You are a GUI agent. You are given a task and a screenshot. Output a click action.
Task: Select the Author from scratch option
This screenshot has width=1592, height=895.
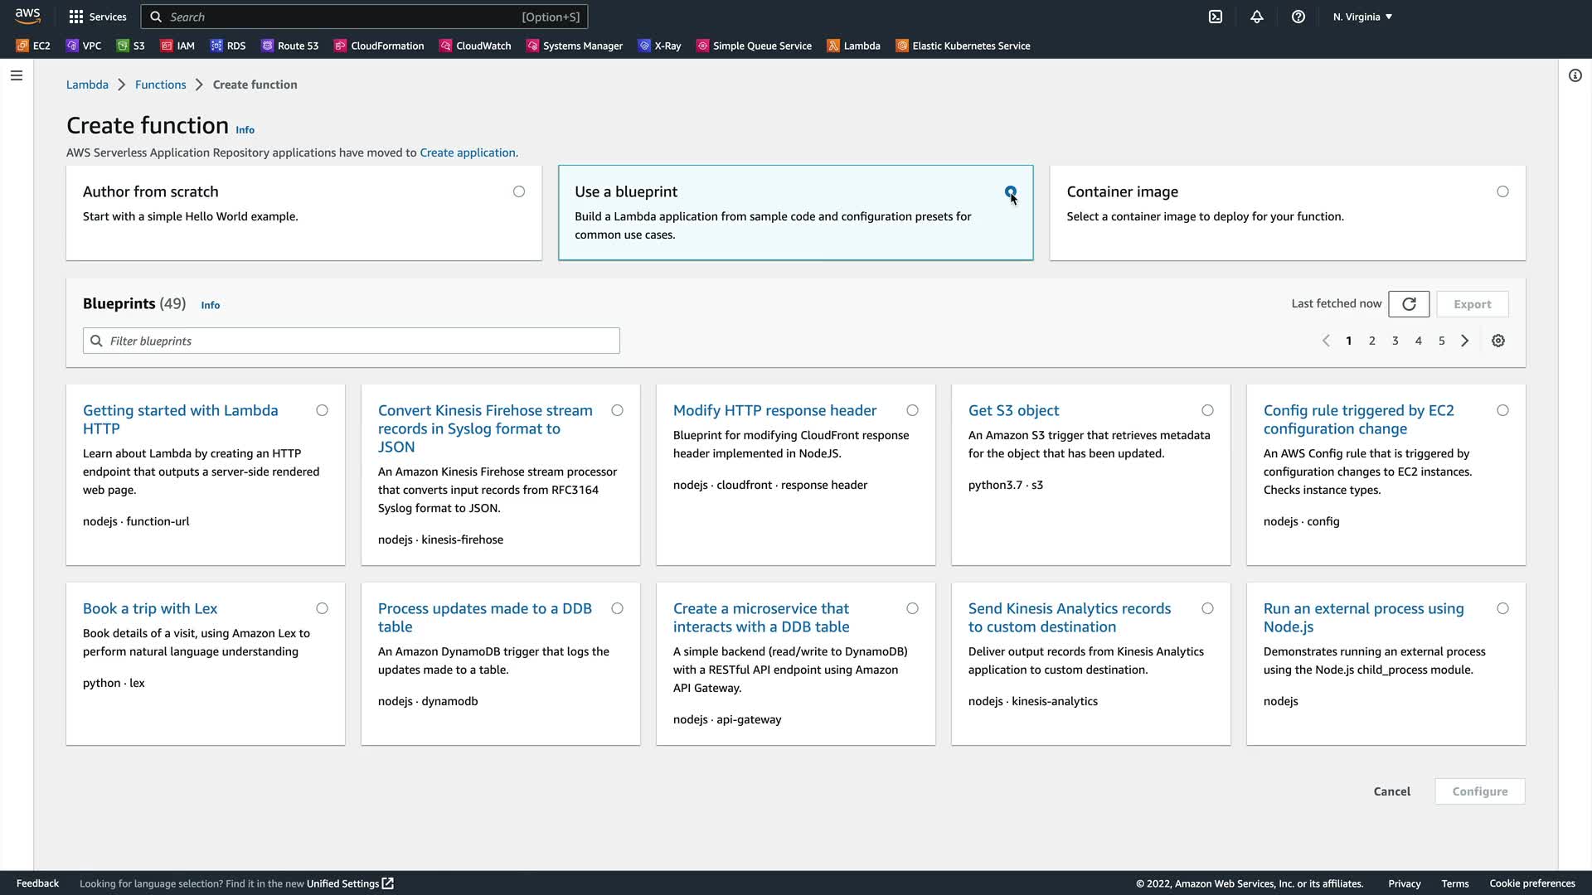[519, 191]
